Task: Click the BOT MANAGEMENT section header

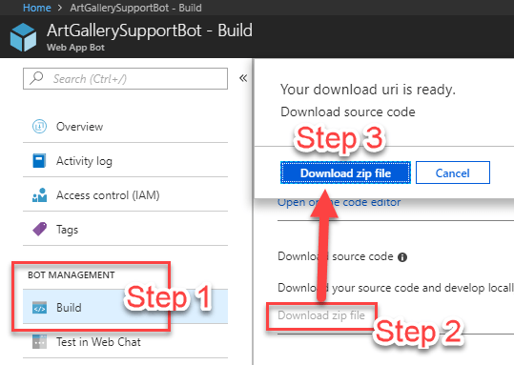Action: (x=72, y=274)
